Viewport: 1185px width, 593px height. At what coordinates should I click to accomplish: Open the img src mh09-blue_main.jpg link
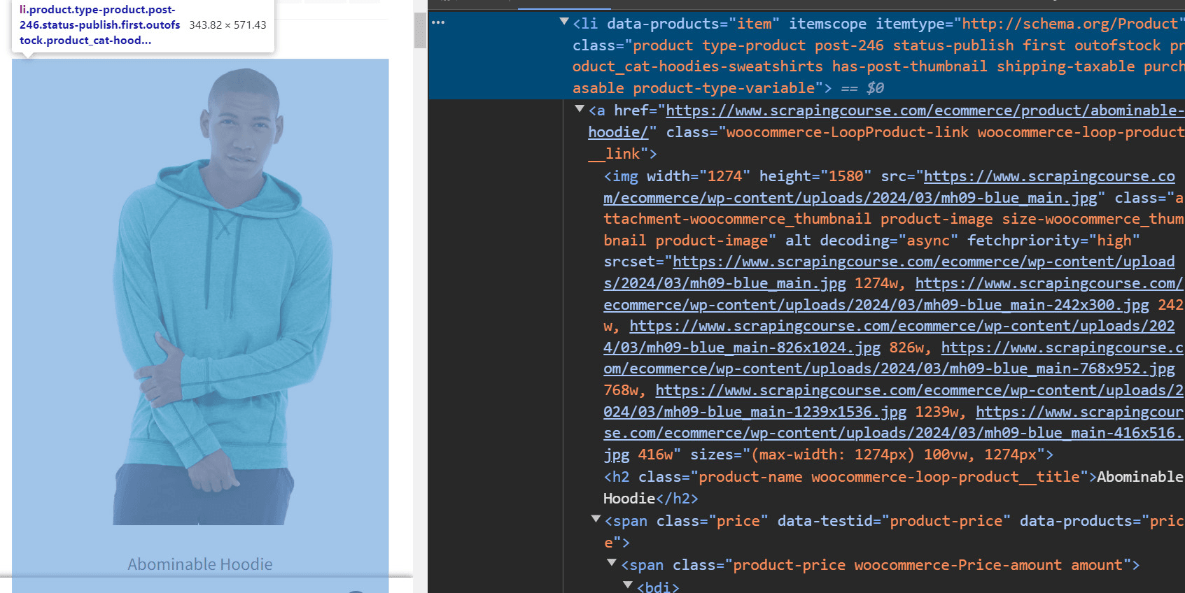(x=890, y=187)
